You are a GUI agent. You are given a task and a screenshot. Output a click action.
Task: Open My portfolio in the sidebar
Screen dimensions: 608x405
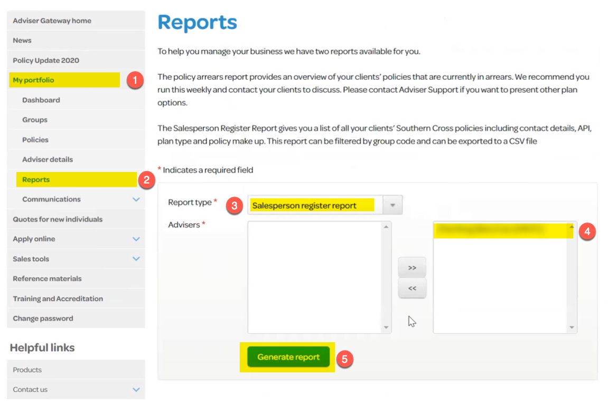[34, 80]
